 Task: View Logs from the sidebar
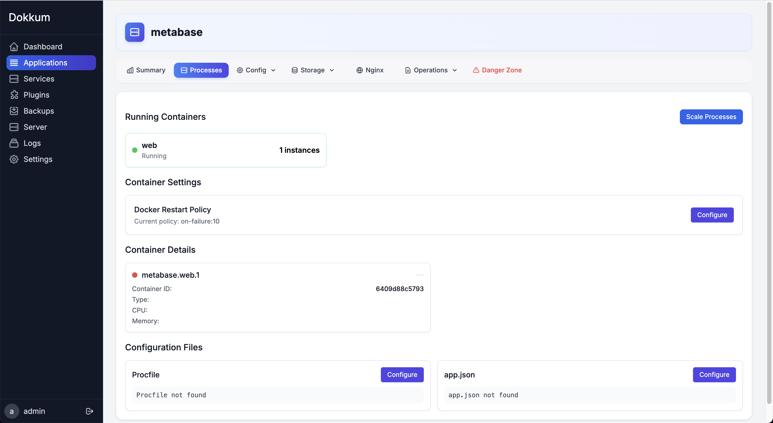pos(32,143)
